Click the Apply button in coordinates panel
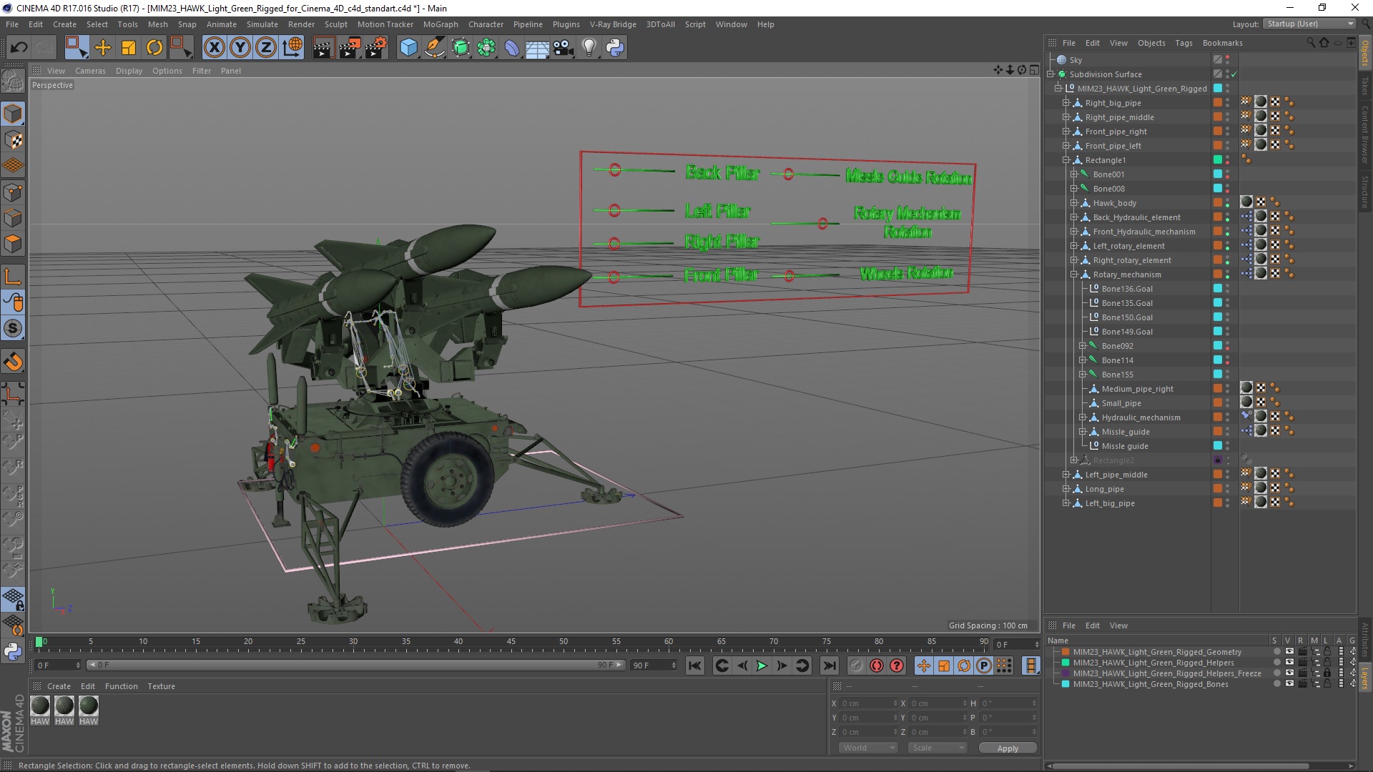The height and width of the screenshot is (772, 1373). (x=1006, y=748)
